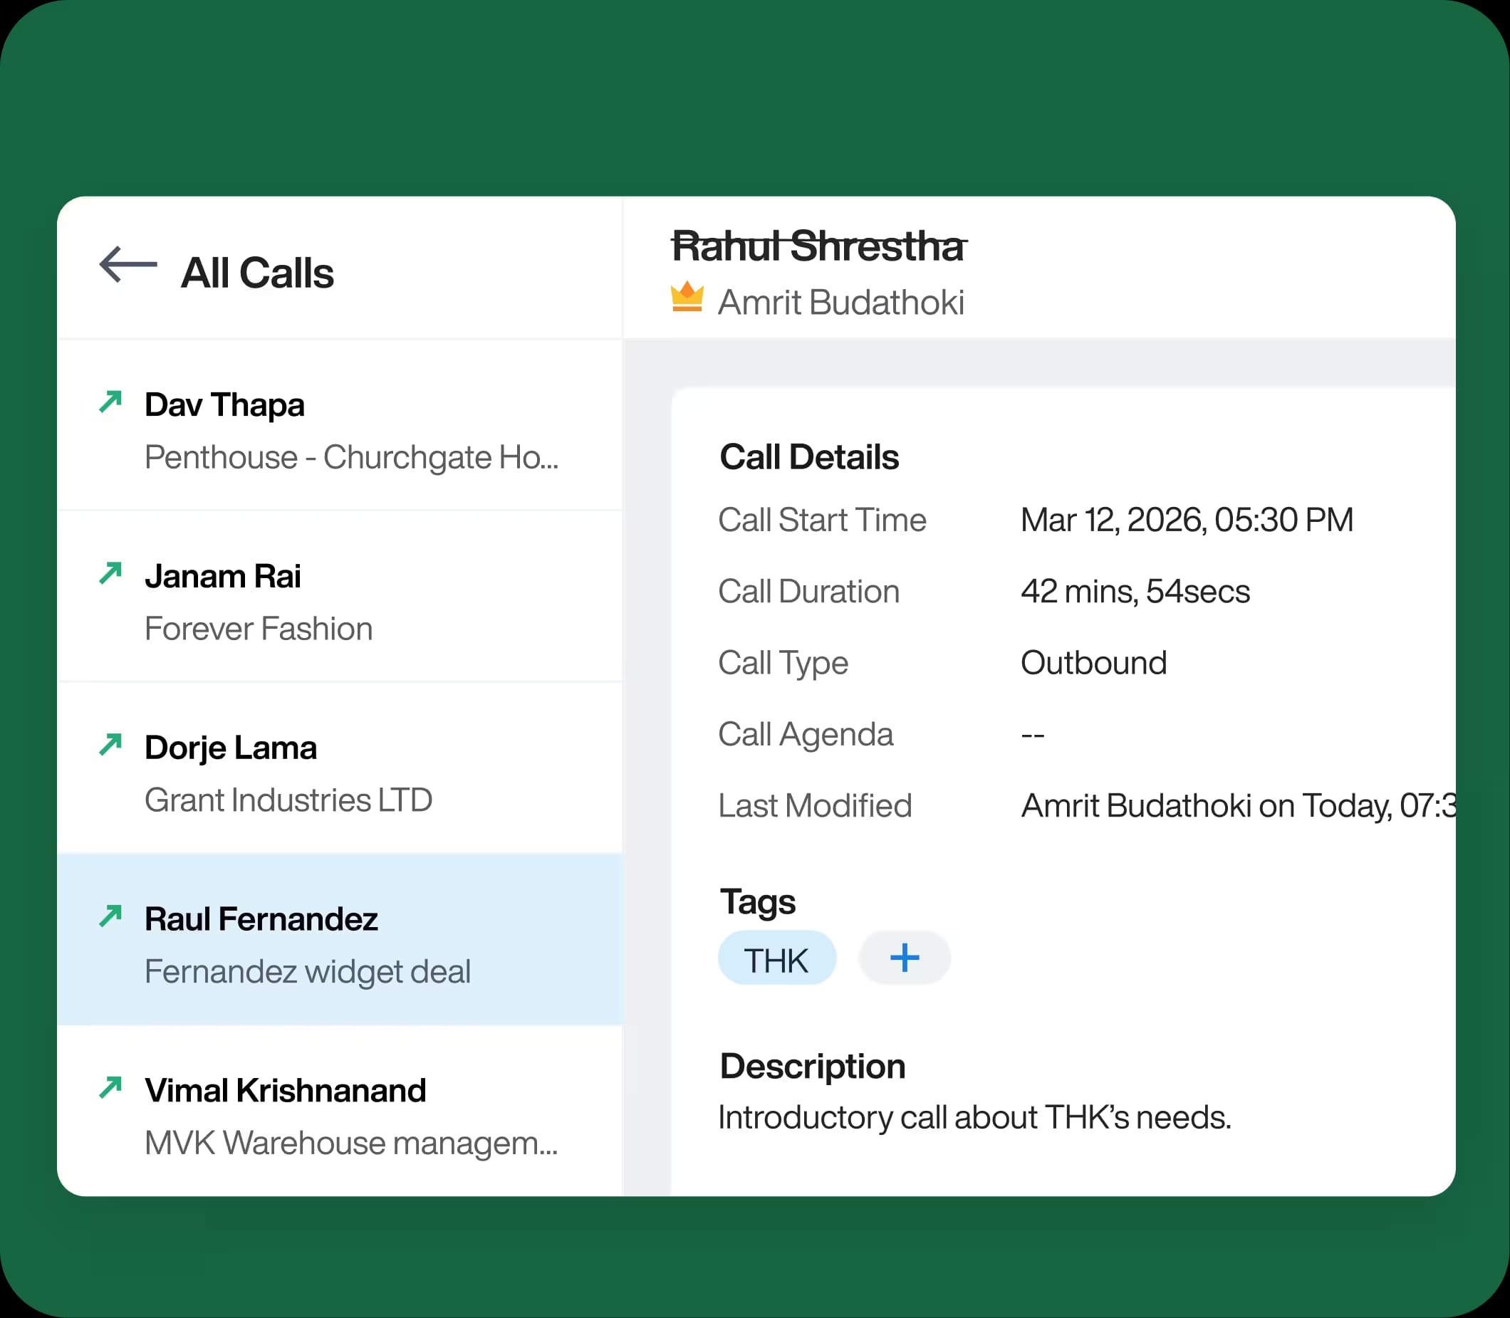Add a new tag with the plus button
Screen dimensions: 1510x1318
pyautogui.click(x=905, y=958)
